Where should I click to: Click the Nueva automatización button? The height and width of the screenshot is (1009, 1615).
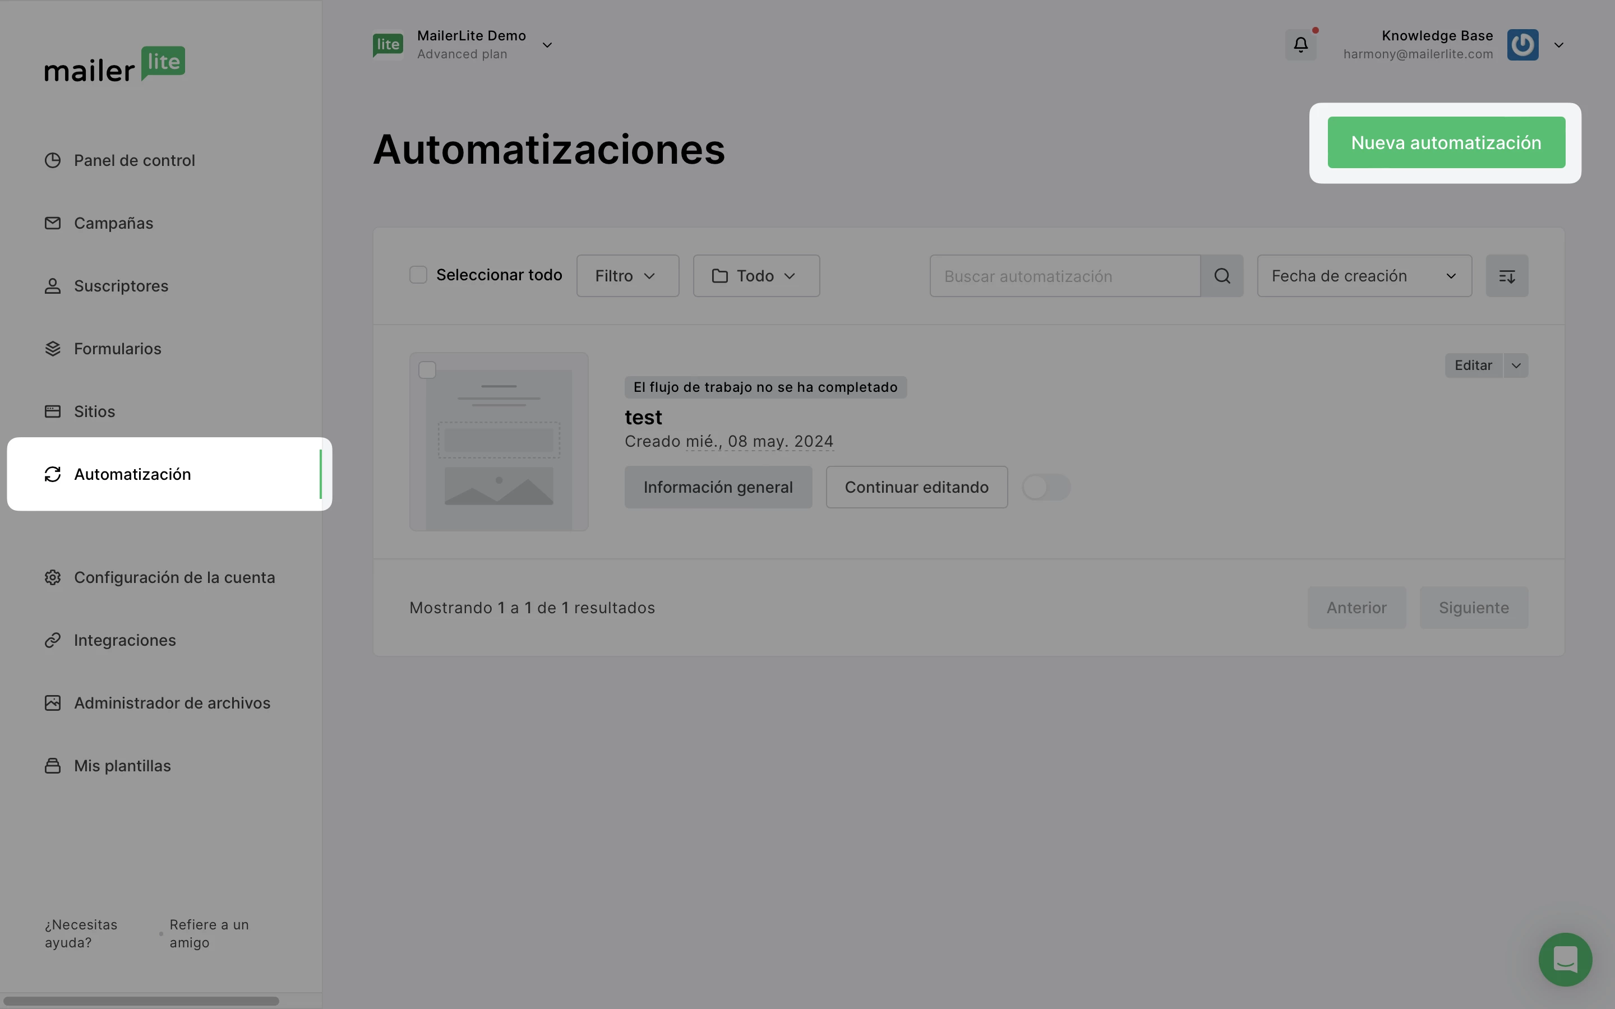1446,142
